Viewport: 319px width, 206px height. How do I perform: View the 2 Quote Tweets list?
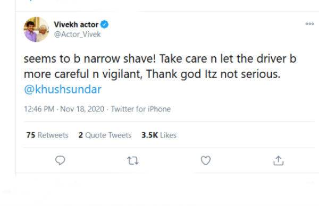coord(105,135)
